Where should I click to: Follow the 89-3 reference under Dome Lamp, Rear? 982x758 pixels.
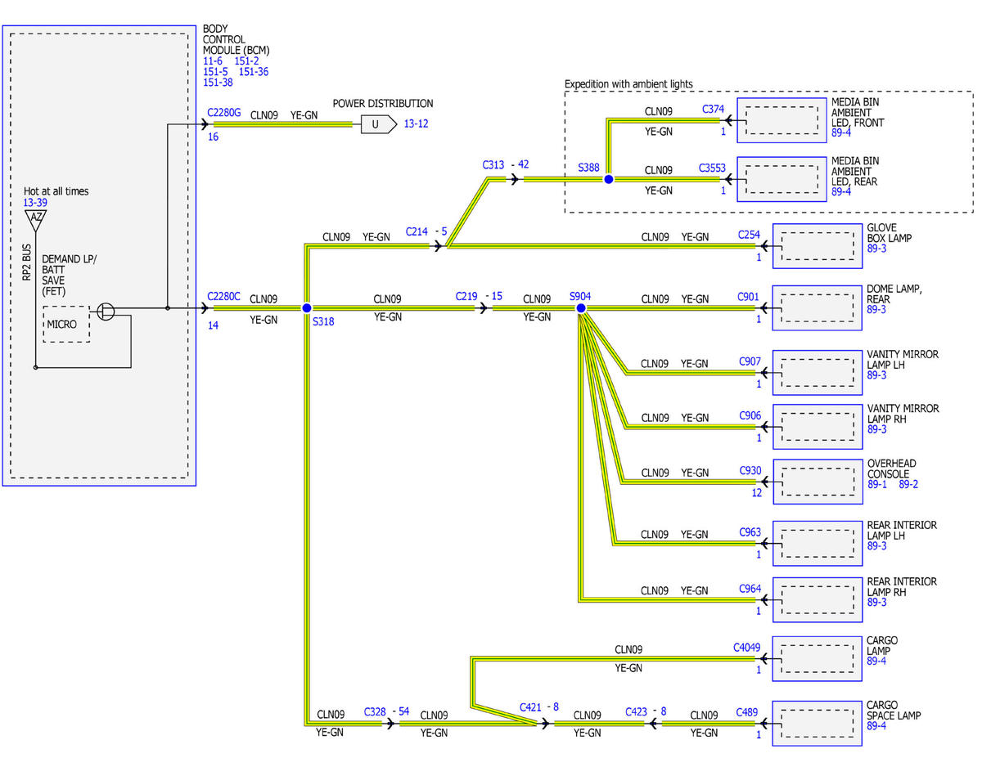(877, 310)
